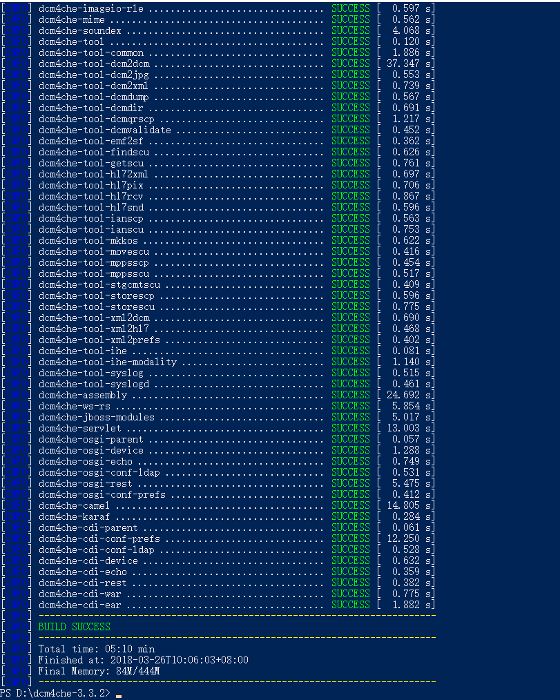Click the Finished at timestamp line

click(144, 660)
